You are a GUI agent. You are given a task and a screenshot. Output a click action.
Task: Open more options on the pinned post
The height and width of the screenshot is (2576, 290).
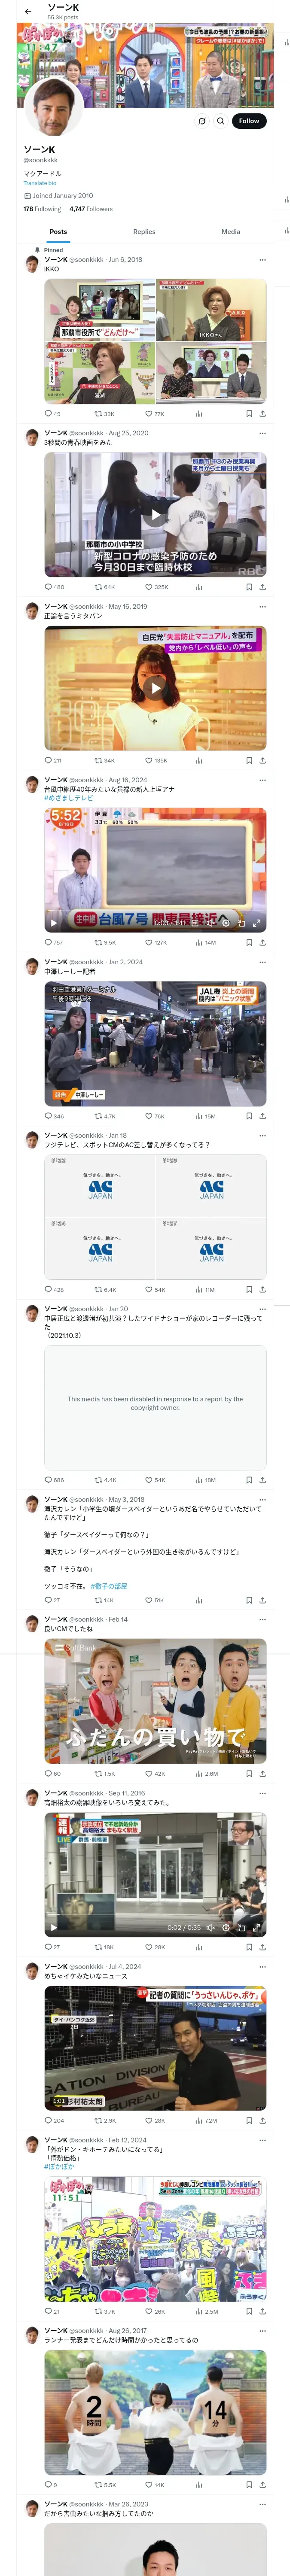pyautogui.click(x=262, y=260)
